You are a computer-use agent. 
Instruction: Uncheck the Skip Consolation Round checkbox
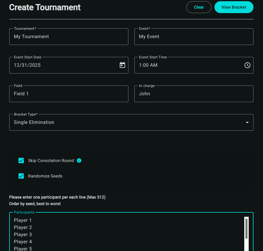click(21, 160)
